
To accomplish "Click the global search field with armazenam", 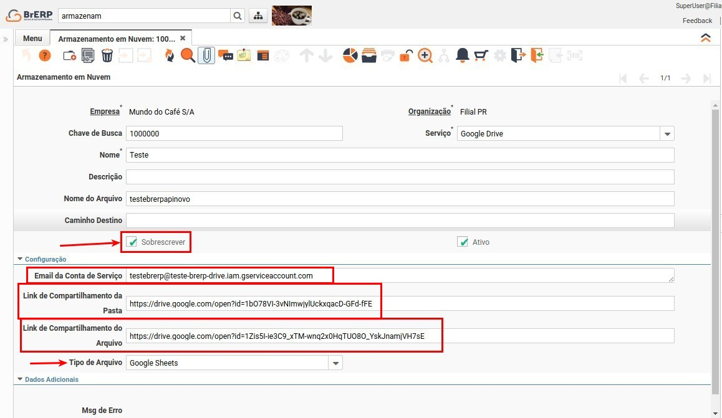I will click(143, 16).
